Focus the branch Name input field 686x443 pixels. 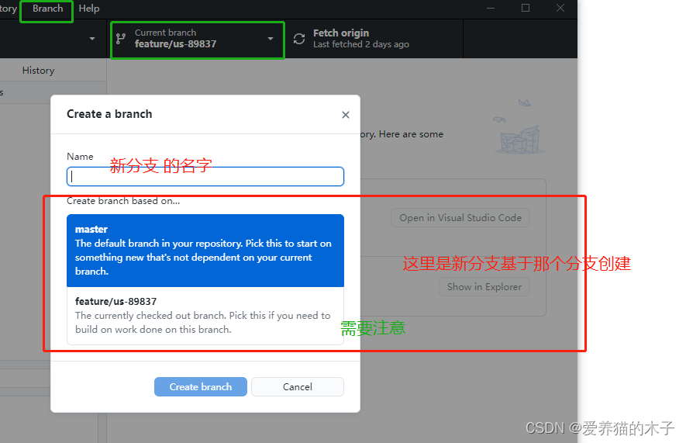pyautogui.click(x=205, y=176)
